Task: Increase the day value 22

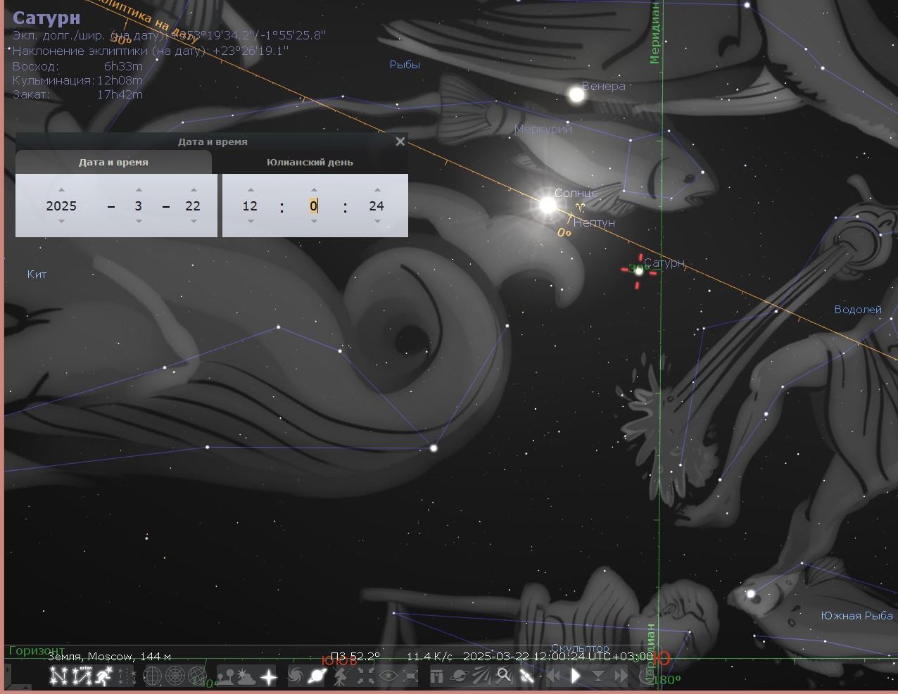Action: coord(194,189)
